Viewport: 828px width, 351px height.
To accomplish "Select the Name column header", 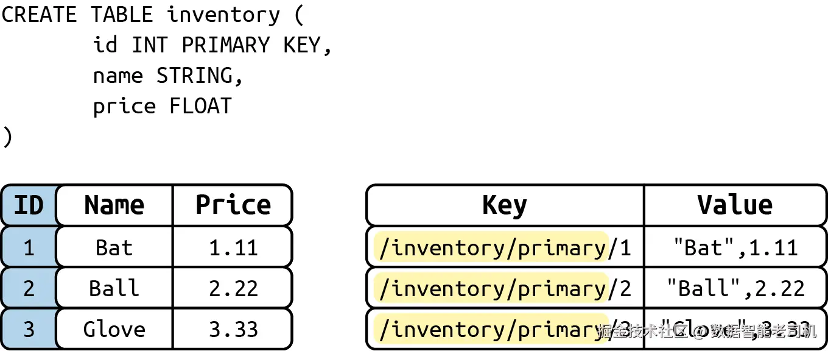I will click(x=114, y=205).
